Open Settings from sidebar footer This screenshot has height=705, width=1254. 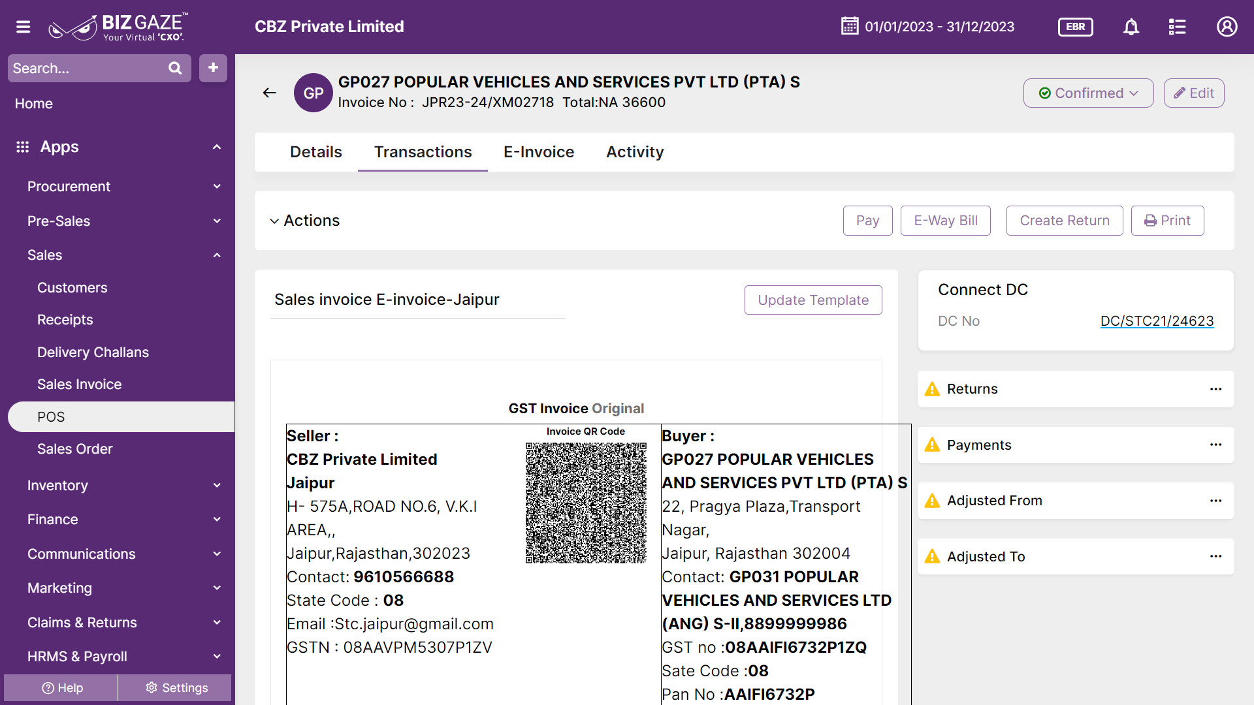tap(175, 688)
